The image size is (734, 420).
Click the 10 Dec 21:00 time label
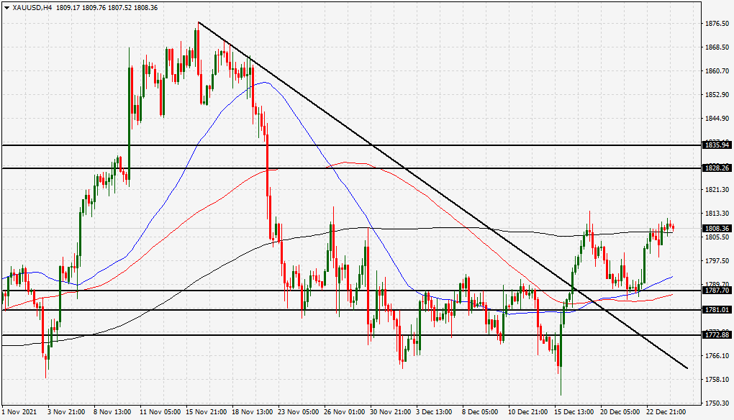(x=527, y=412)
